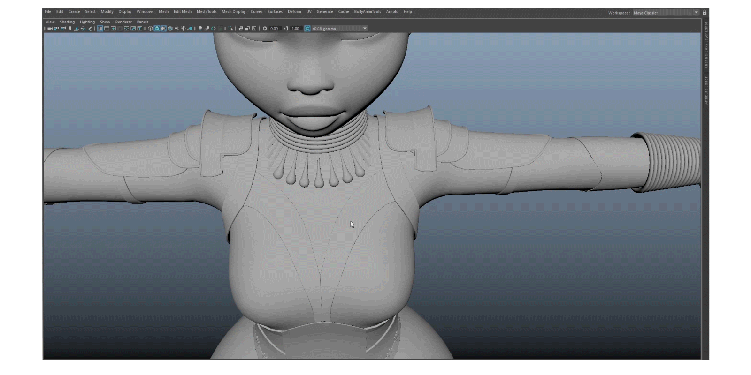751x375 pixels.
Task: Click the Bookmarks icon
Action: point(69,29)
